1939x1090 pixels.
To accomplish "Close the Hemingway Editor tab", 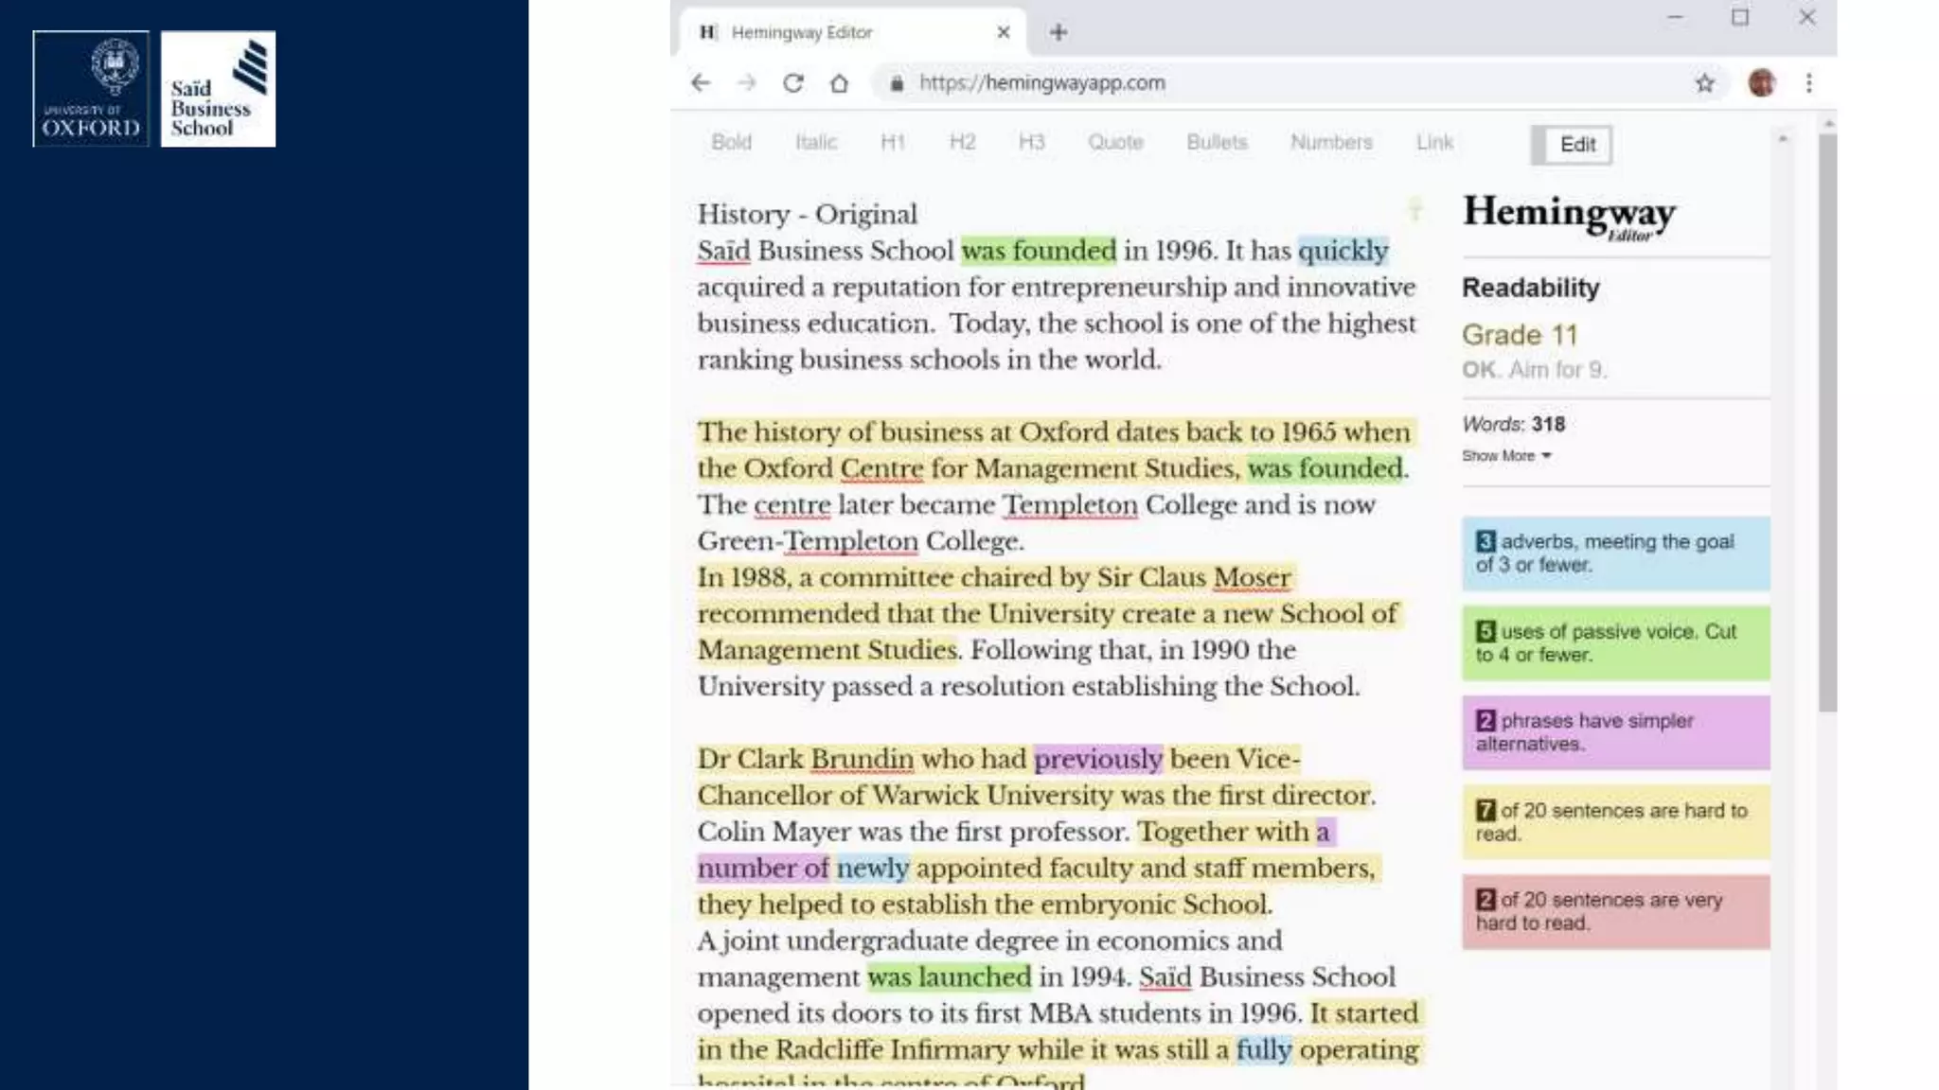I will 1004,32.
